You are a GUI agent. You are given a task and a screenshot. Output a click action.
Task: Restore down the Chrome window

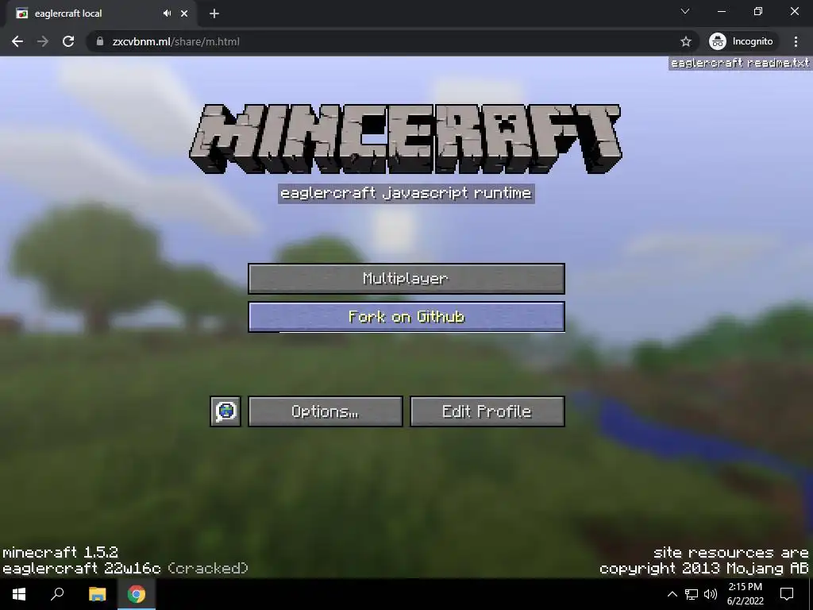(x=757, y=11)
